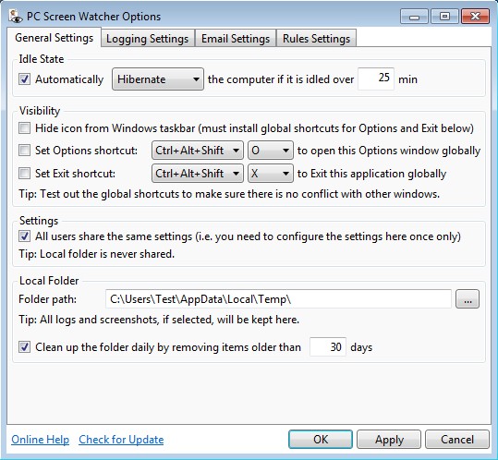498x460 pixels.
Task: Open Exit shortcut Ctrl+Alt+Shift modifier dropdown
Action: click(x=198, y=174)
